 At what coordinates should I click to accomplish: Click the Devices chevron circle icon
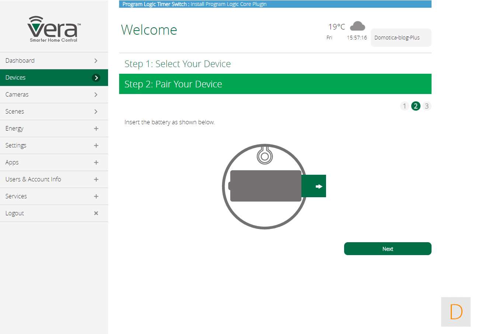pos(96,78)
